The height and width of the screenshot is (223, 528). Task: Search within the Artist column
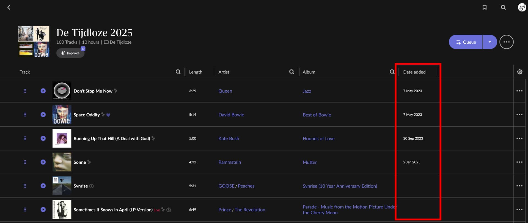pos(291,72)
